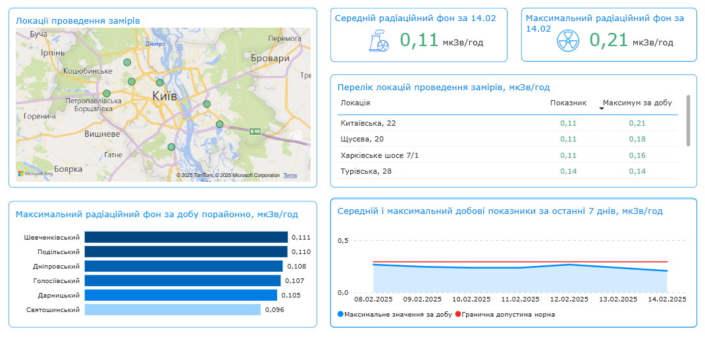Screen dimensions: 705x339
Task: Select the southernmost green map marker
Action: coord(171,147)
